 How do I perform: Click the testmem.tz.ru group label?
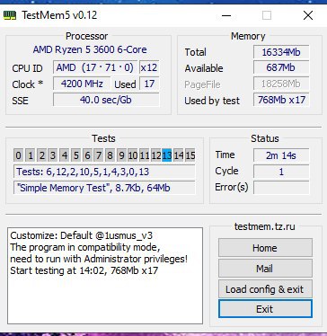point(265,226)
